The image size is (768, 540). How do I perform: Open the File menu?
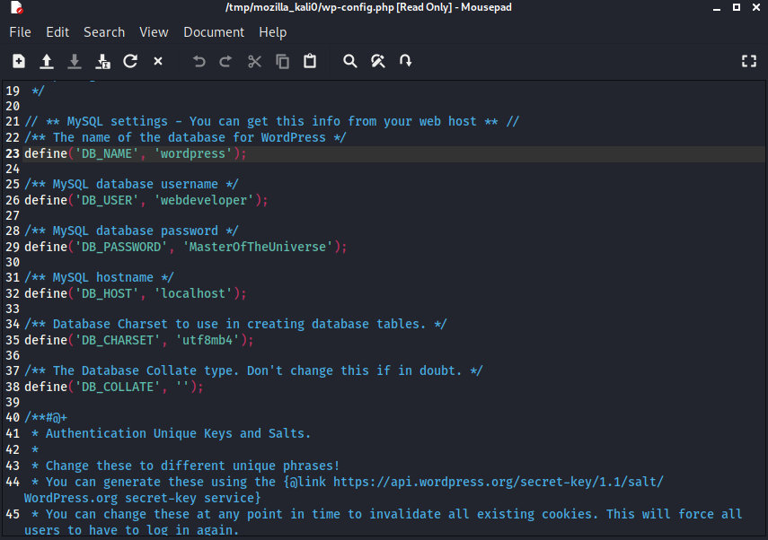tap(20, 32)
